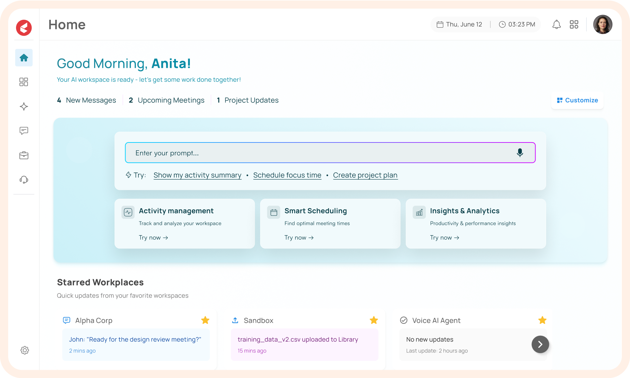Click the clock icon beside 03:23 PM
The image size is (630, 378).
point(502,25)
